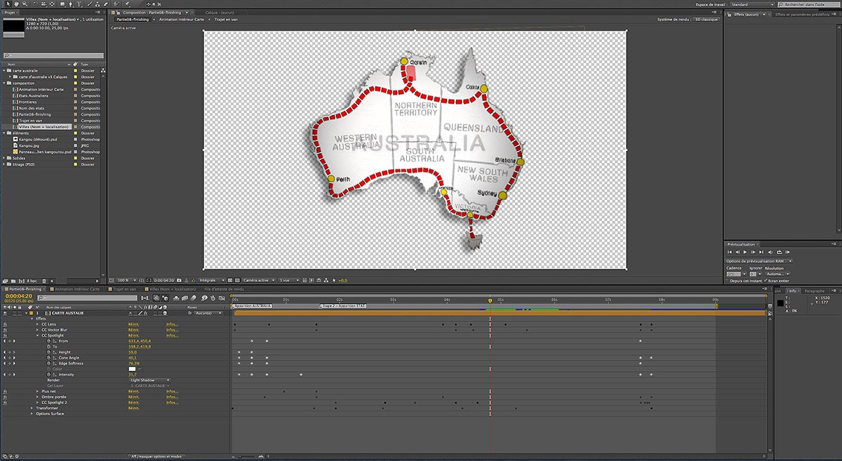The image size is (842, 461).
Task: Toggle fx switch for CC Lens effect
Action: click(5, 324)
